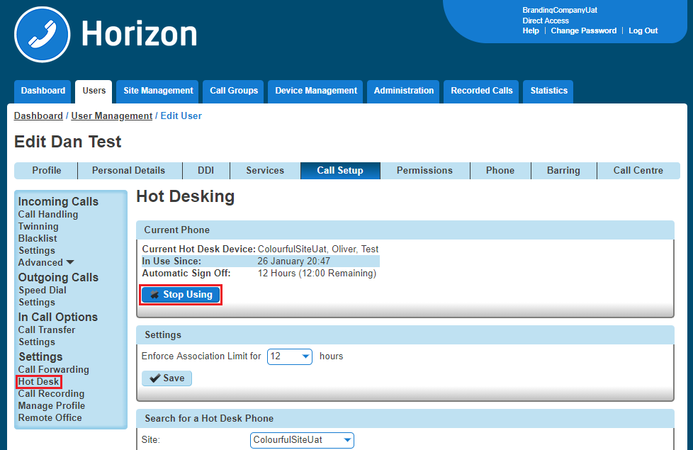Click the BrandingCompanyUat account name
The height and width of the screenshot is (450, 693).
[560, 10]
